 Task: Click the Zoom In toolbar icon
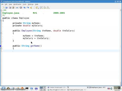tap(45, 8)
